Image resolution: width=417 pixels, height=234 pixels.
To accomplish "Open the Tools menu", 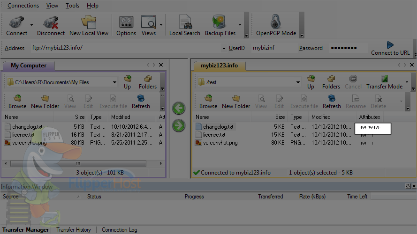I will point(72,6).
